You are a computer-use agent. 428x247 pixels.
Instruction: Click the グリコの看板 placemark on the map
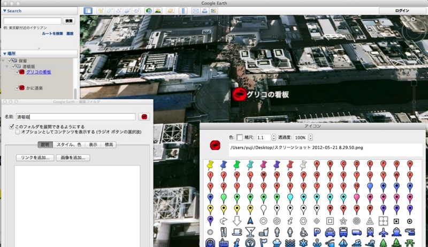pos(239,94)
